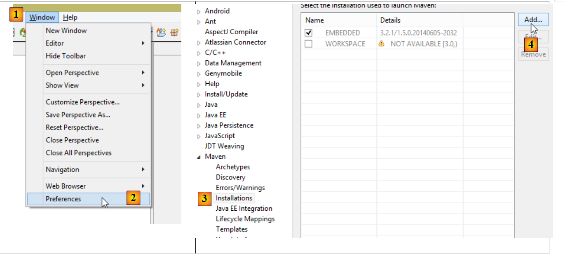This screenshot has width=563, height=254.
Task: Click the Details column header
Action: click(x=390, y=20)
